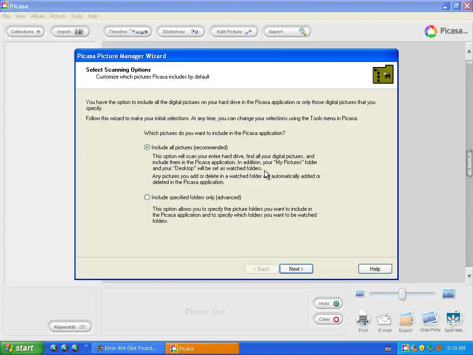Open the Album menu
This screenshot has height=355, width=473.
38,16
